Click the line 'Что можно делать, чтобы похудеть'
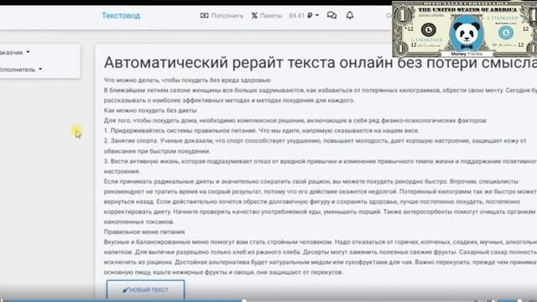 [187, 81]
